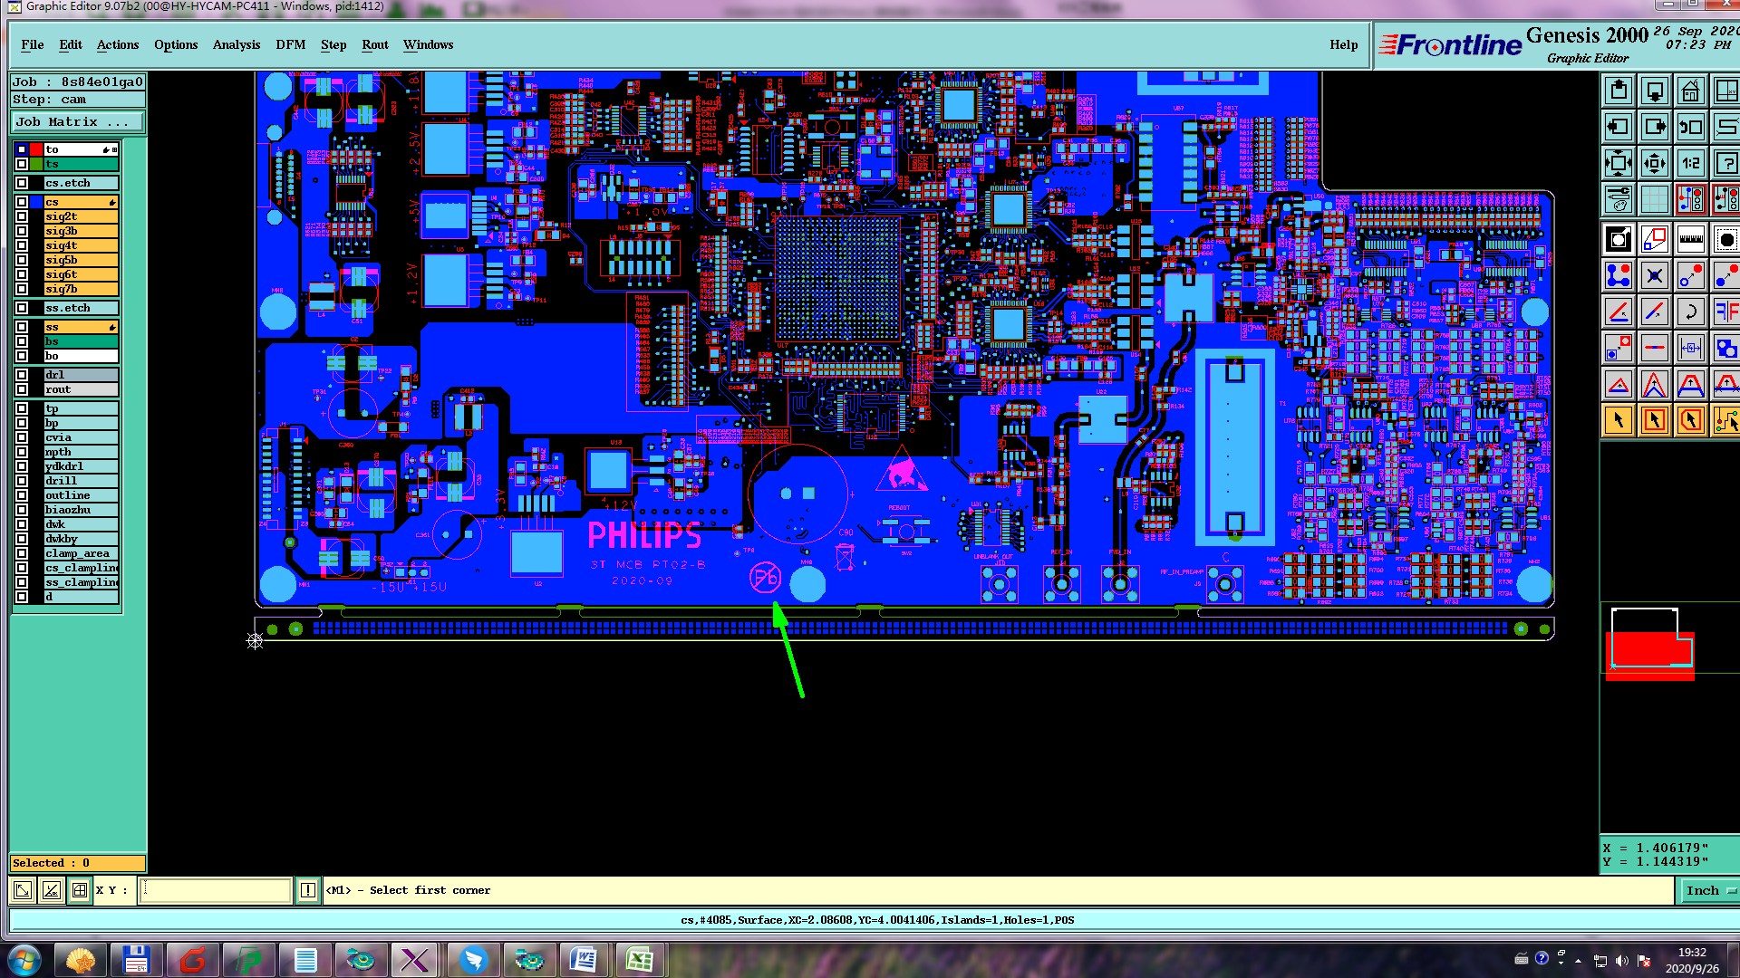Viewport: 1740px width, 978px height.
Task: Click the mirror FF tool icon
Action: coord(1725,312)
